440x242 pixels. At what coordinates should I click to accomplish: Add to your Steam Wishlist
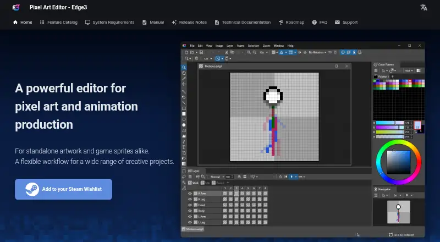point(63,189)
